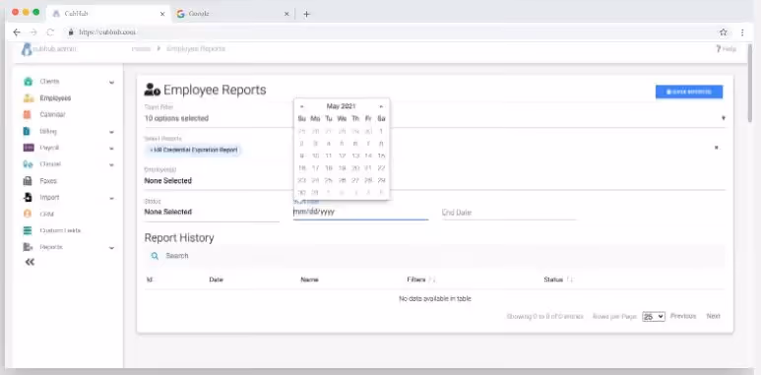
Task: Click the Name column header
Action: (x=310, y=280)
